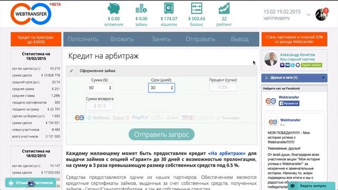Click the Кредит на арбитраж page heading
The image size is (338, 190).
pyautogui.click(x=104, y=56)
